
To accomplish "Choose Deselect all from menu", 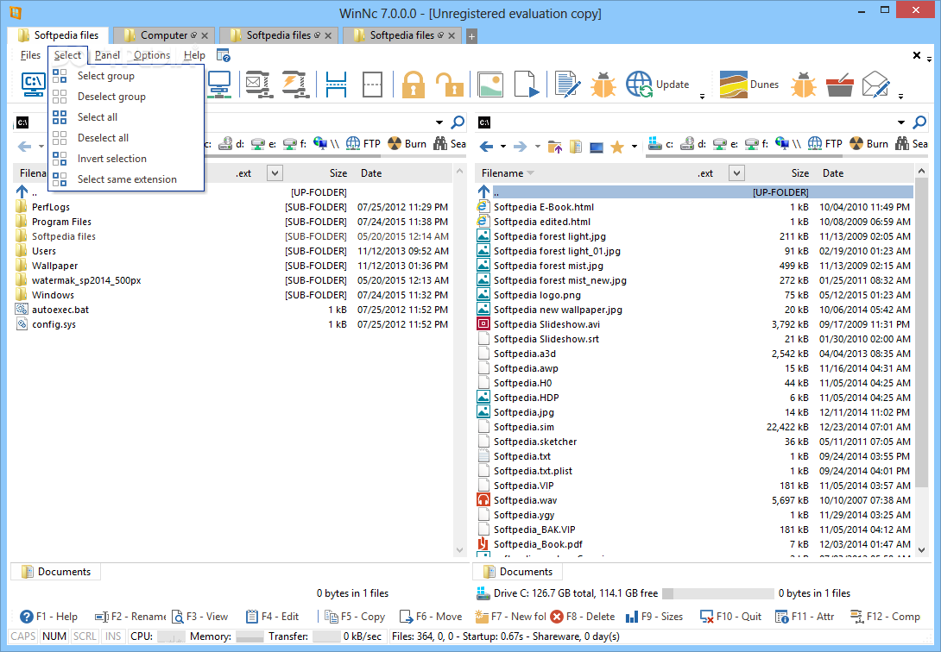I will tap(126, 138).
